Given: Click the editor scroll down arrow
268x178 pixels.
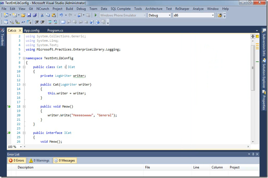Looking at the screenshot, I should (x=253, y=142).
